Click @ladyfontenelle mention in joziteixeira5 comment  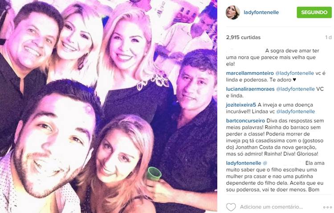[x=295, y=111]
